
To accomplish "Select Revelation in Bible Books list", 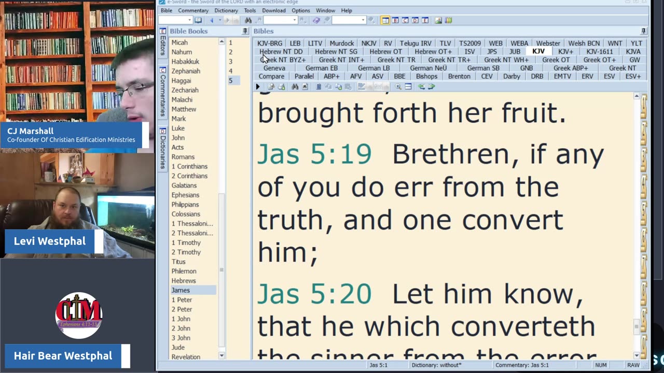I will pos(186,357).
